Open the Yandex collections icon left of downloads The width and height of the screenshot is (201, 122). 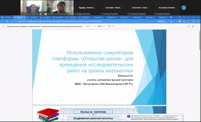[194, 22]
